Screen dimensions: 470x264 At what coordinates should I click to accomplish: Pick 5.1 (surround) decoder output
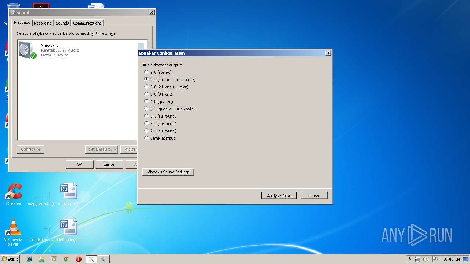pos(147,116)
